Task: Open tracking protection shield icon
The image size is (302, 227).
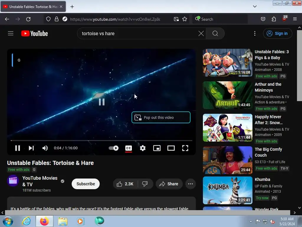Action: pos(48,19)
